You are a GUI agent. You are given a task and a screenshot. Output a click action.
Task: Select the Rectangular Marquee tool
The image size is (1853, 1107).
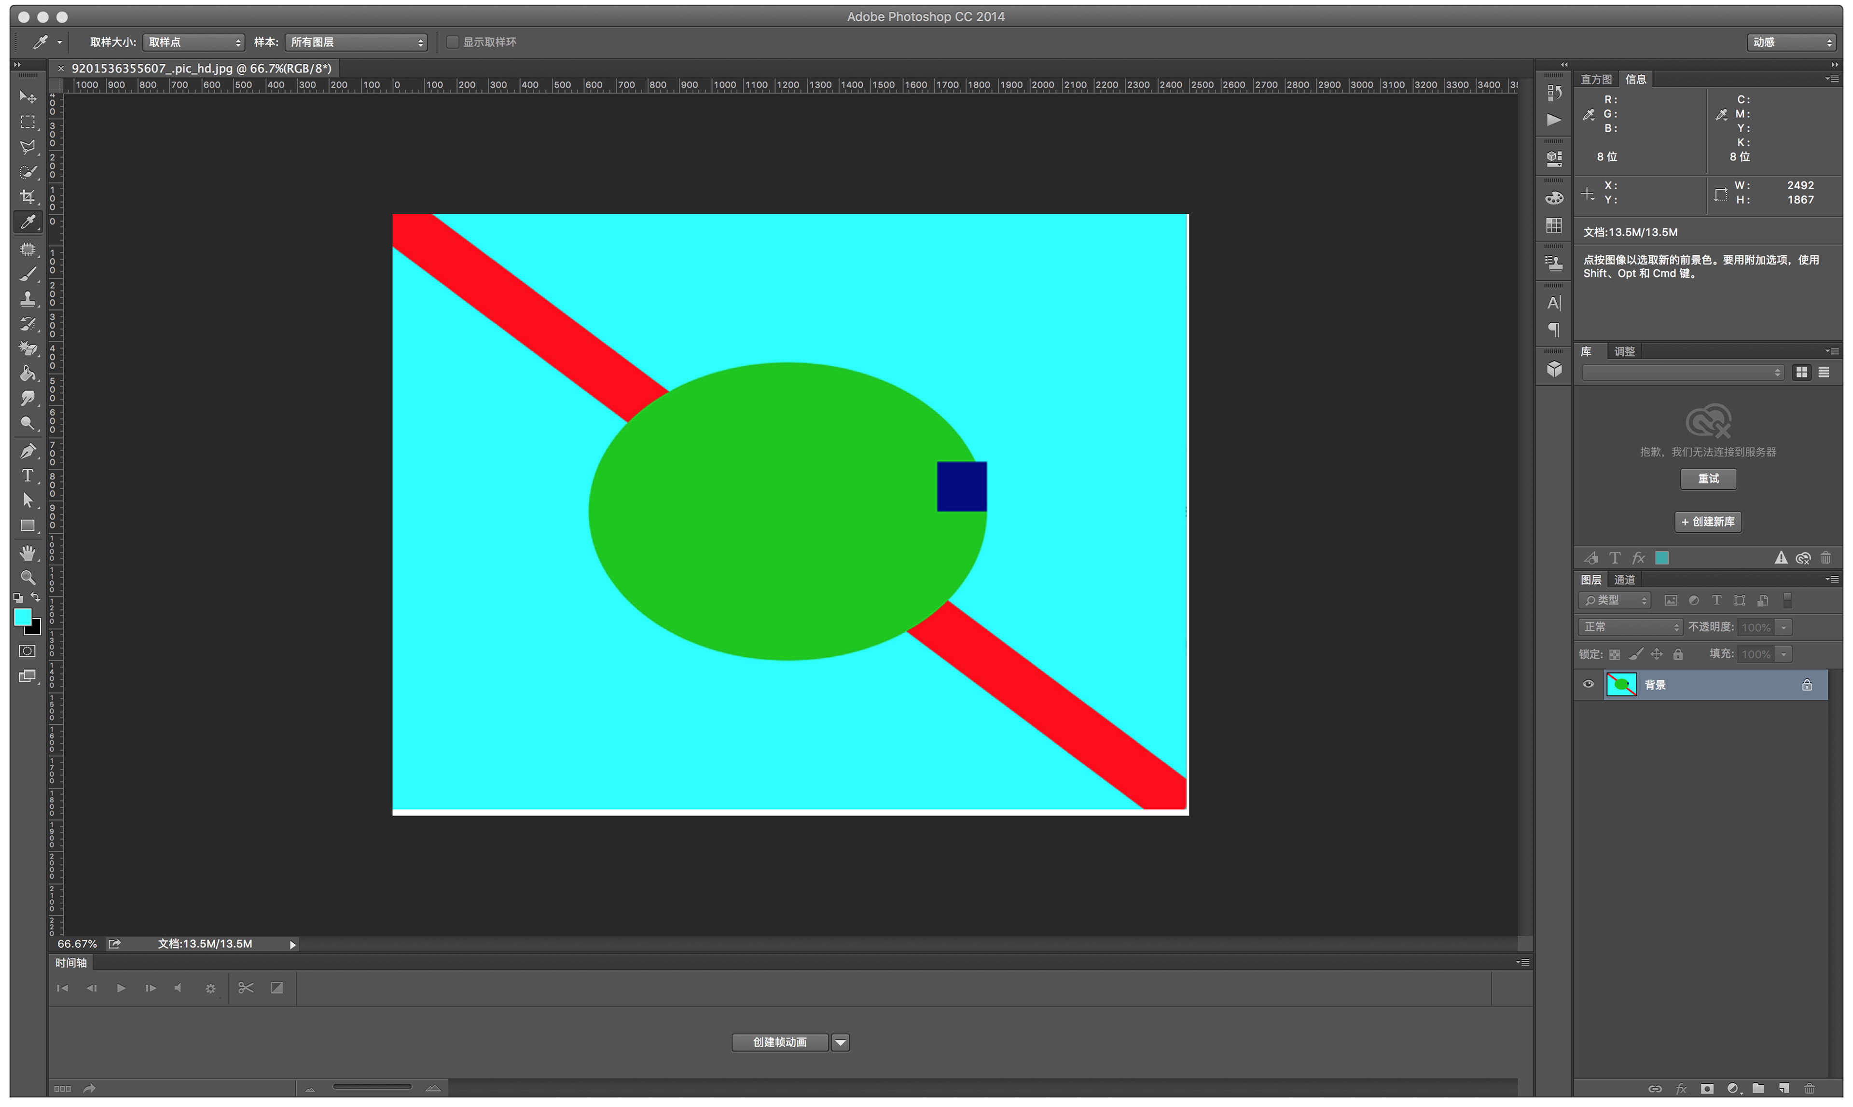28,122
